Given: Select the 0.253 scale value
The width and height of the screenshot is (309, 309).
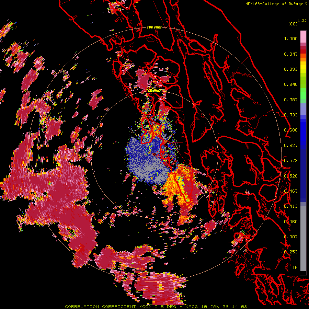Looking at the screenshot, I should [291, 252].
